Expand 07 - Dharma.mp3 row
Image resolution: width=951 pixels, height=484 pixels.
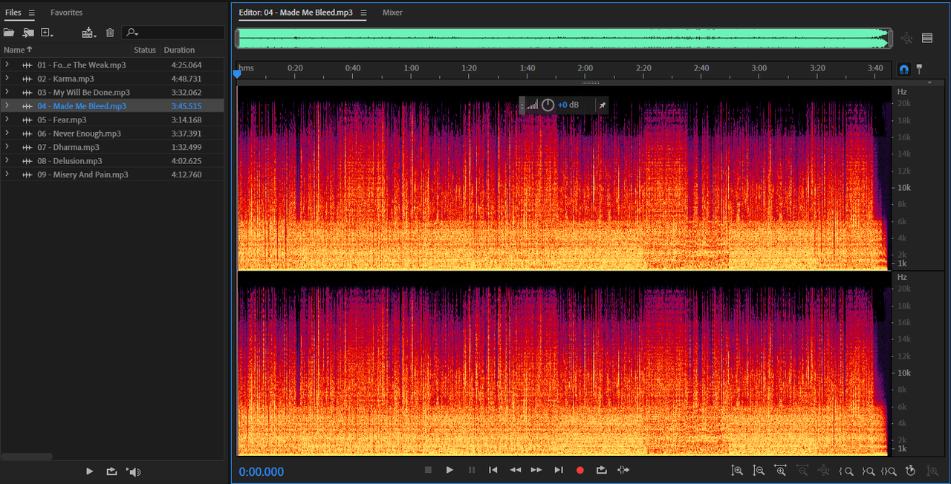pos(7,147)
